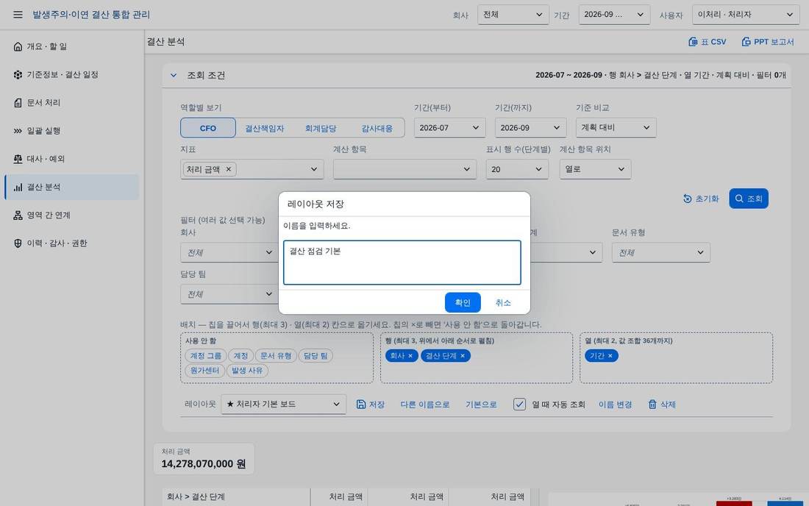Remove the 회사 chip from rows
Image resolution: width=809 pixels, height=506 pixels.
410,356
